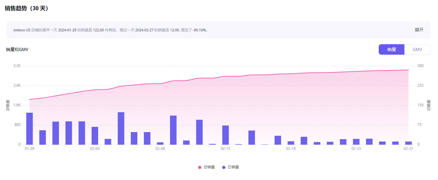Click the 02-13 x-axis date label
Image resolution: width=438 pixels, height=180 pixels.
point(225,149)
